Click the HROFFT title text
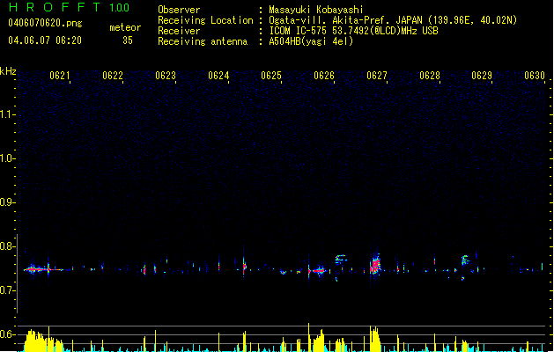This screenshot has height=352, width=554. 55,7
